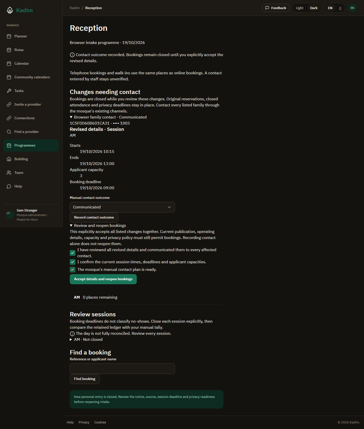Click the Help chat bubble icon
The width and height of the screenshot is (364, 429).
(x=9, y=186)
